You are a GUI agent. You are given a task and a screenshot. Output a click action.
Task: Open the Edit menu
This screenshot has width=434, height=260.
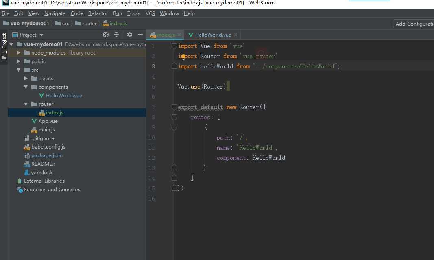(19, 13)
